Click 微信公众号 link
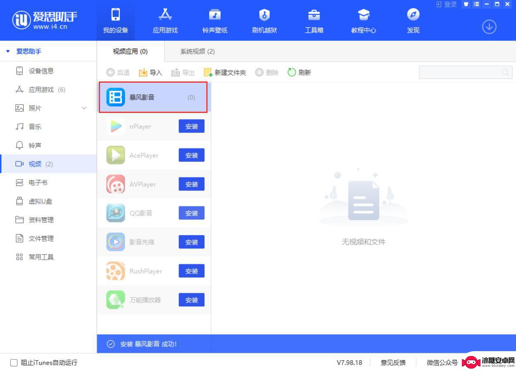The height and width of the screenshot is (371, 516). pyautogui.click(x=442, y=363)
